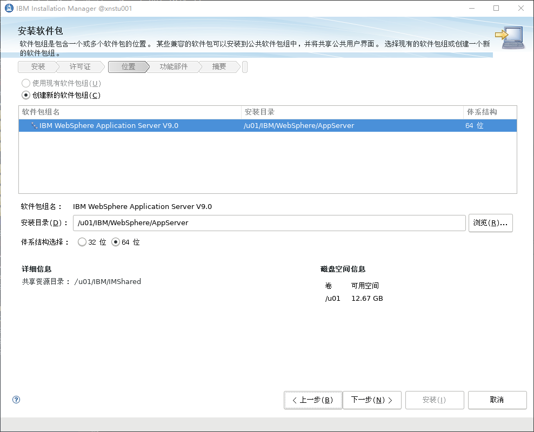Go to the 功能部件 wizard step

[x=173, y=66]
